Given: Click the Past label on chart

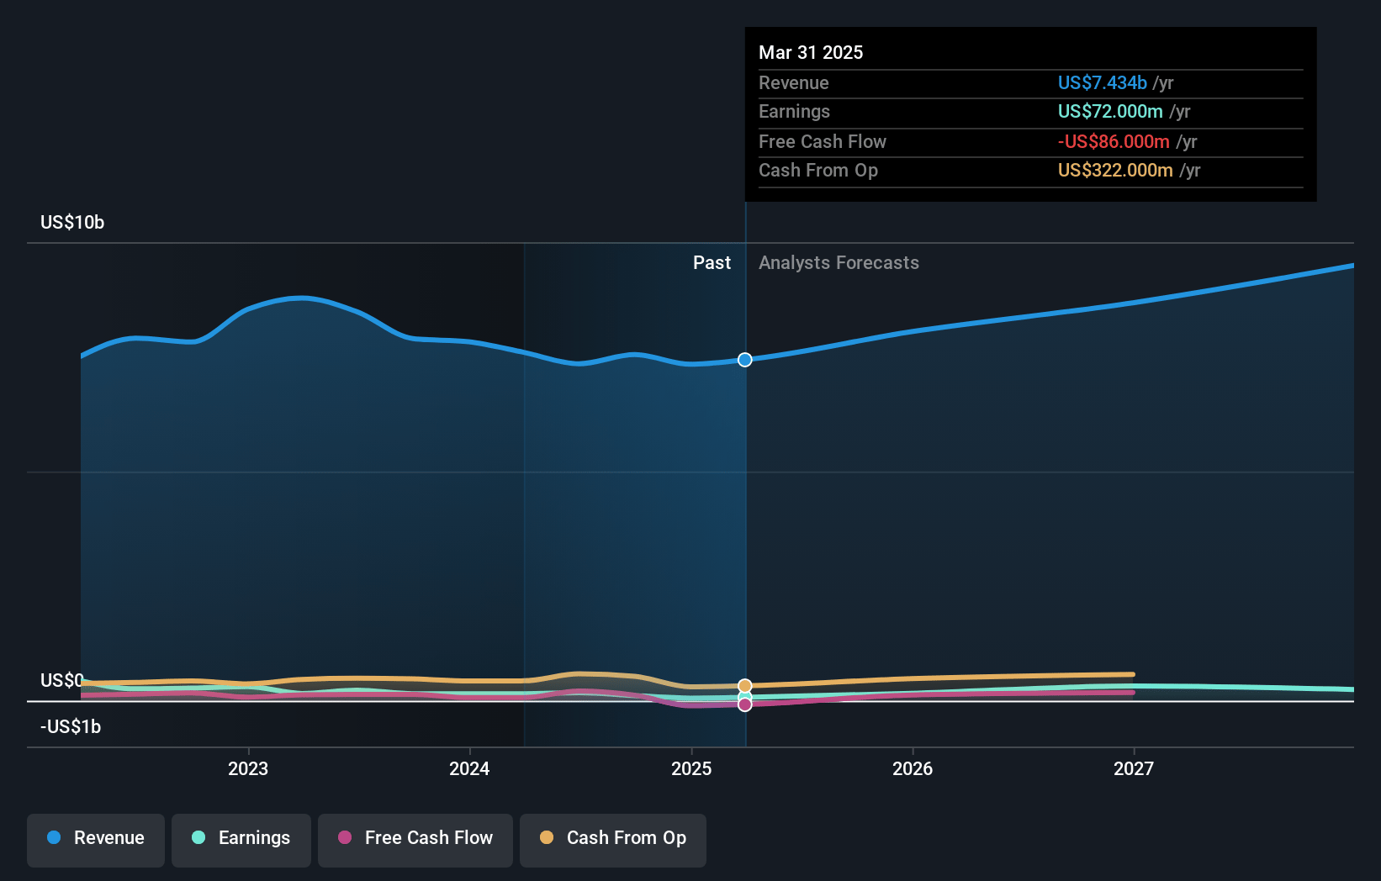Looking at the screenshot, I should (712, 263).
